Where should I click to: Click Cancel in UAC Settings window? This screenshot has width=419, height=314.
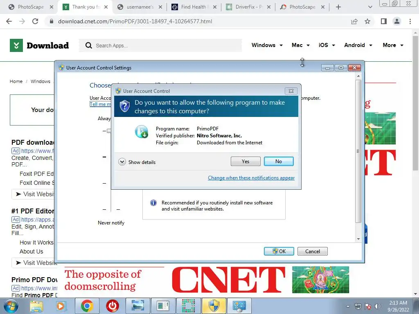point(312,251)
